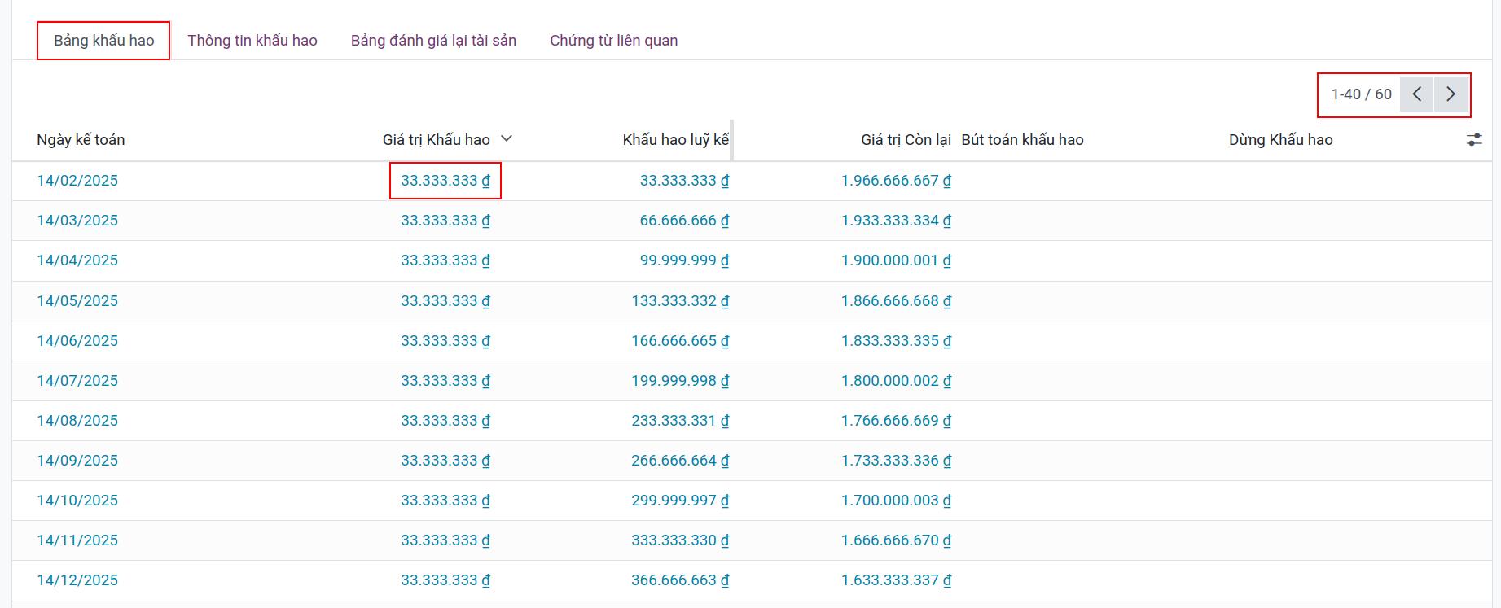The image size is (1501, 608).
Task: Go to previous page of depreciation lines
Action: (x=1416, y=94)
